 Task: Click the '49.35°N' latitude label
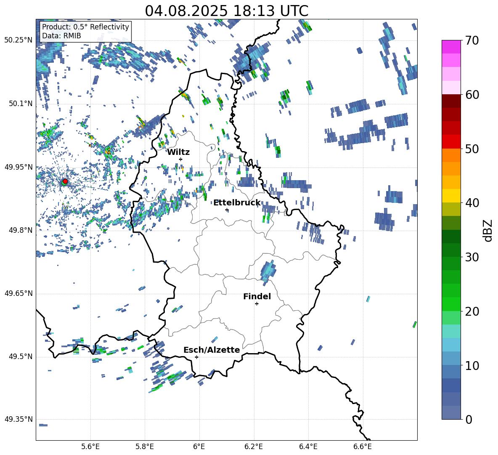(19, 419)
